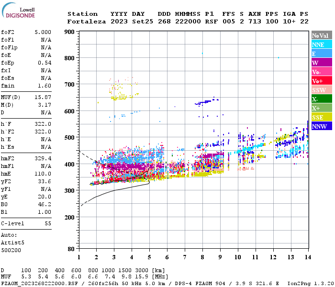The height and width of the screenshot is (287, 335).
Task: Select the W purple legend swatch
Action: coord(321,63)
